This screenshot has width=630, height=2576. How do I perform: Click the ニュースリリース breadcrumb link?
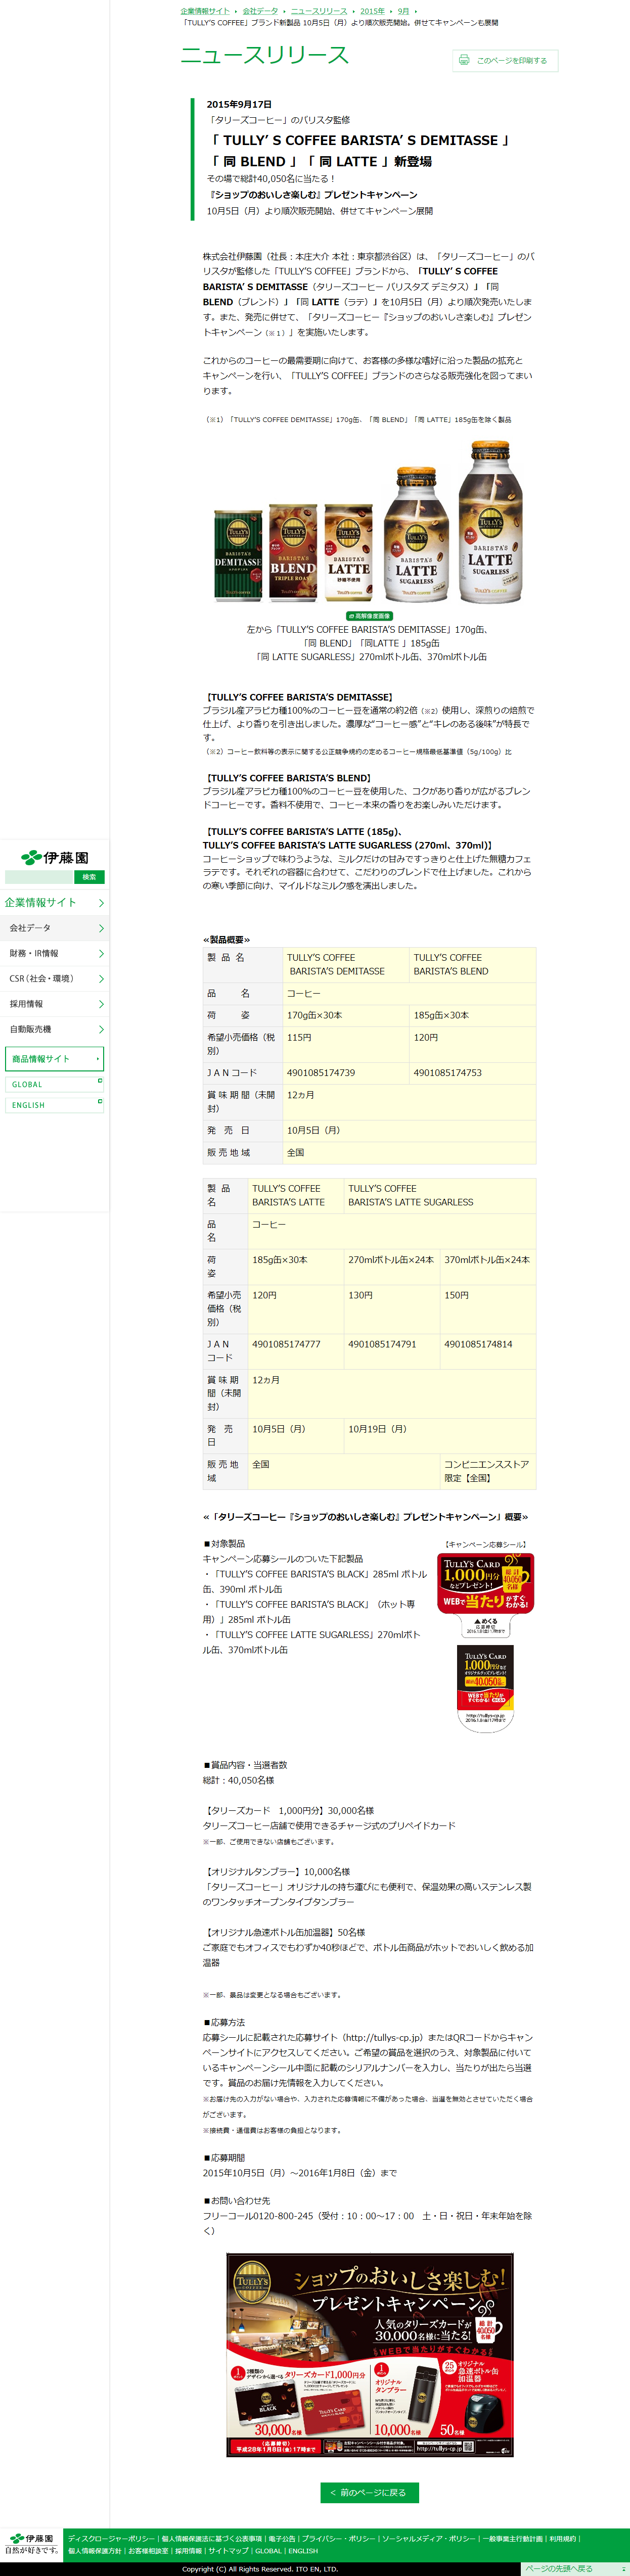tap(319, 11)
